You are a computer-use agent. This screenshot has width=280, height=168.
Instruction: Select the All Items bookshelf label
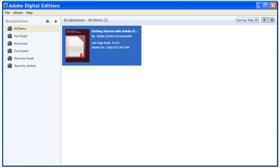pos(20,29)
